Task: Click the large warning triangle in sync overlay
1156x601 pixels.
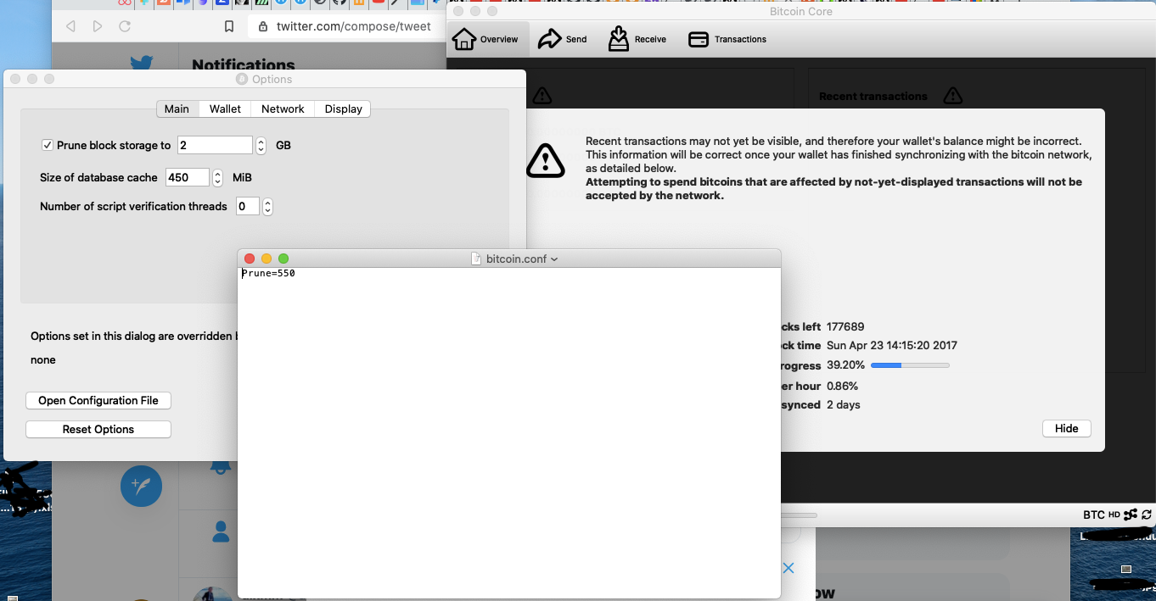Action: pos(545,160)
